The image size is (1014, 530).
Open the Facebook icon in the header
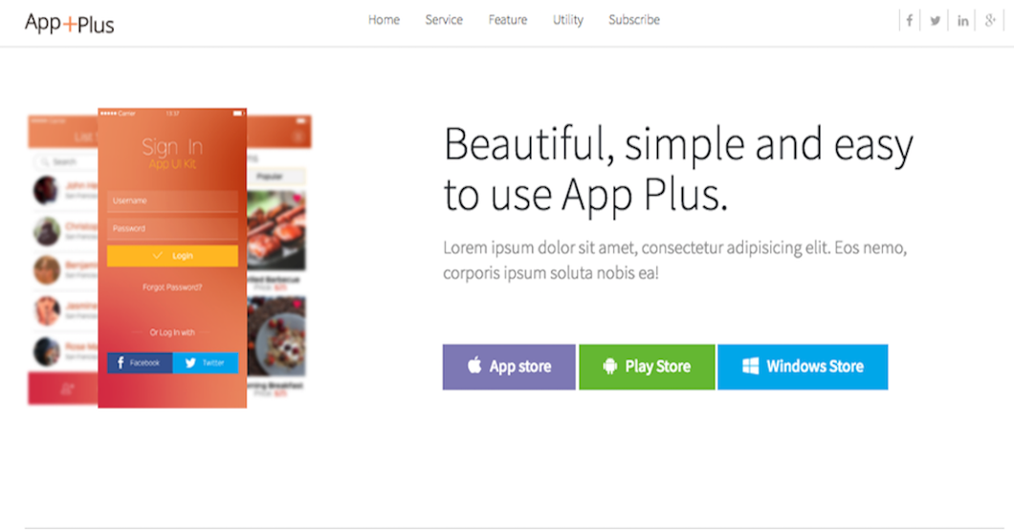[909, 21]
